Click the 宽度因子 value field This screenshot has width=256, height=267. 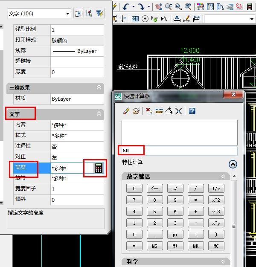point(77,189)
